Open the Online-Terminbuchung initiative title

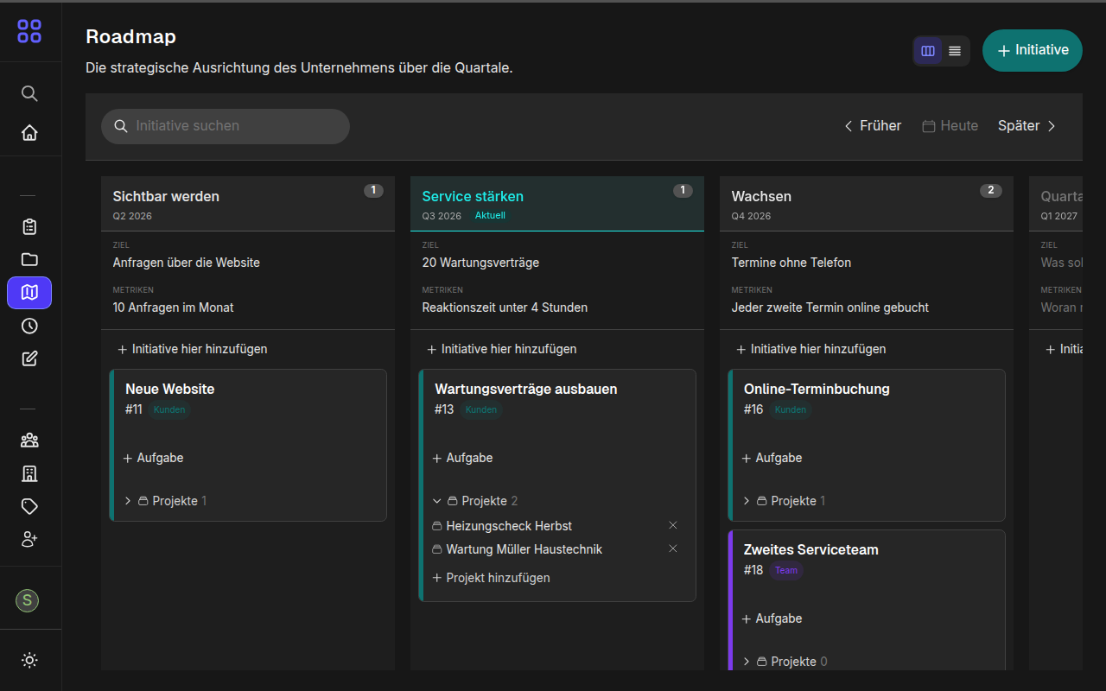point(817,390)
